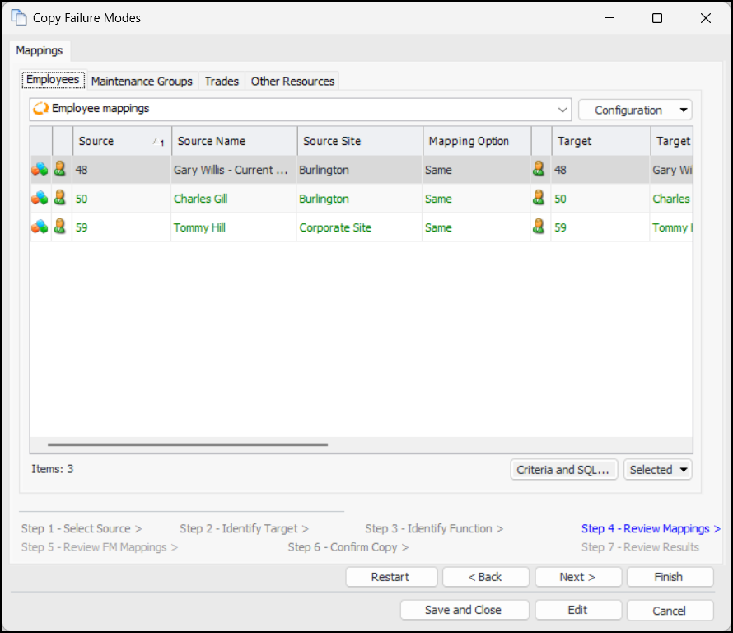Click the target employee icon in row 48

click(539, 170)
